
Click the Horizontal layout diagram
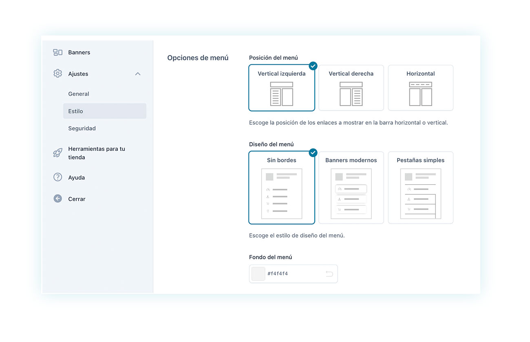coord(421,94)
